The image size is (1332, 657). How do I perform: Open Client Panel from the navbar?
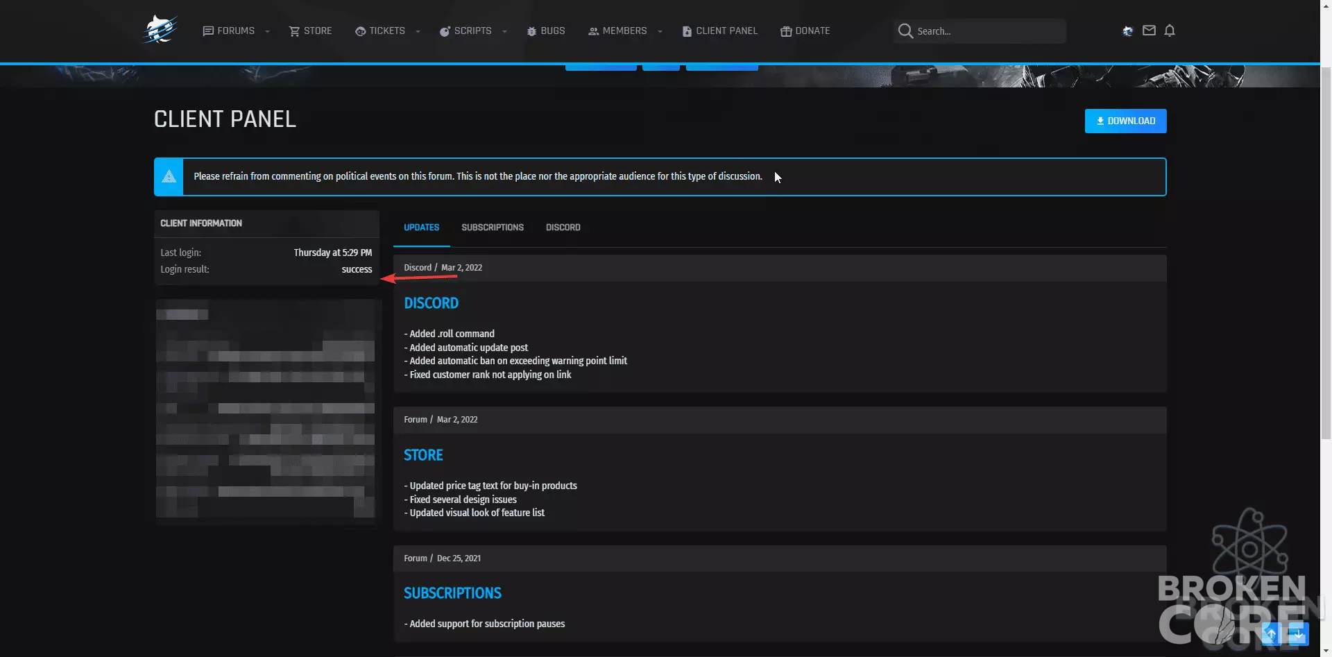pyautogui.click(x=719, y=31)
